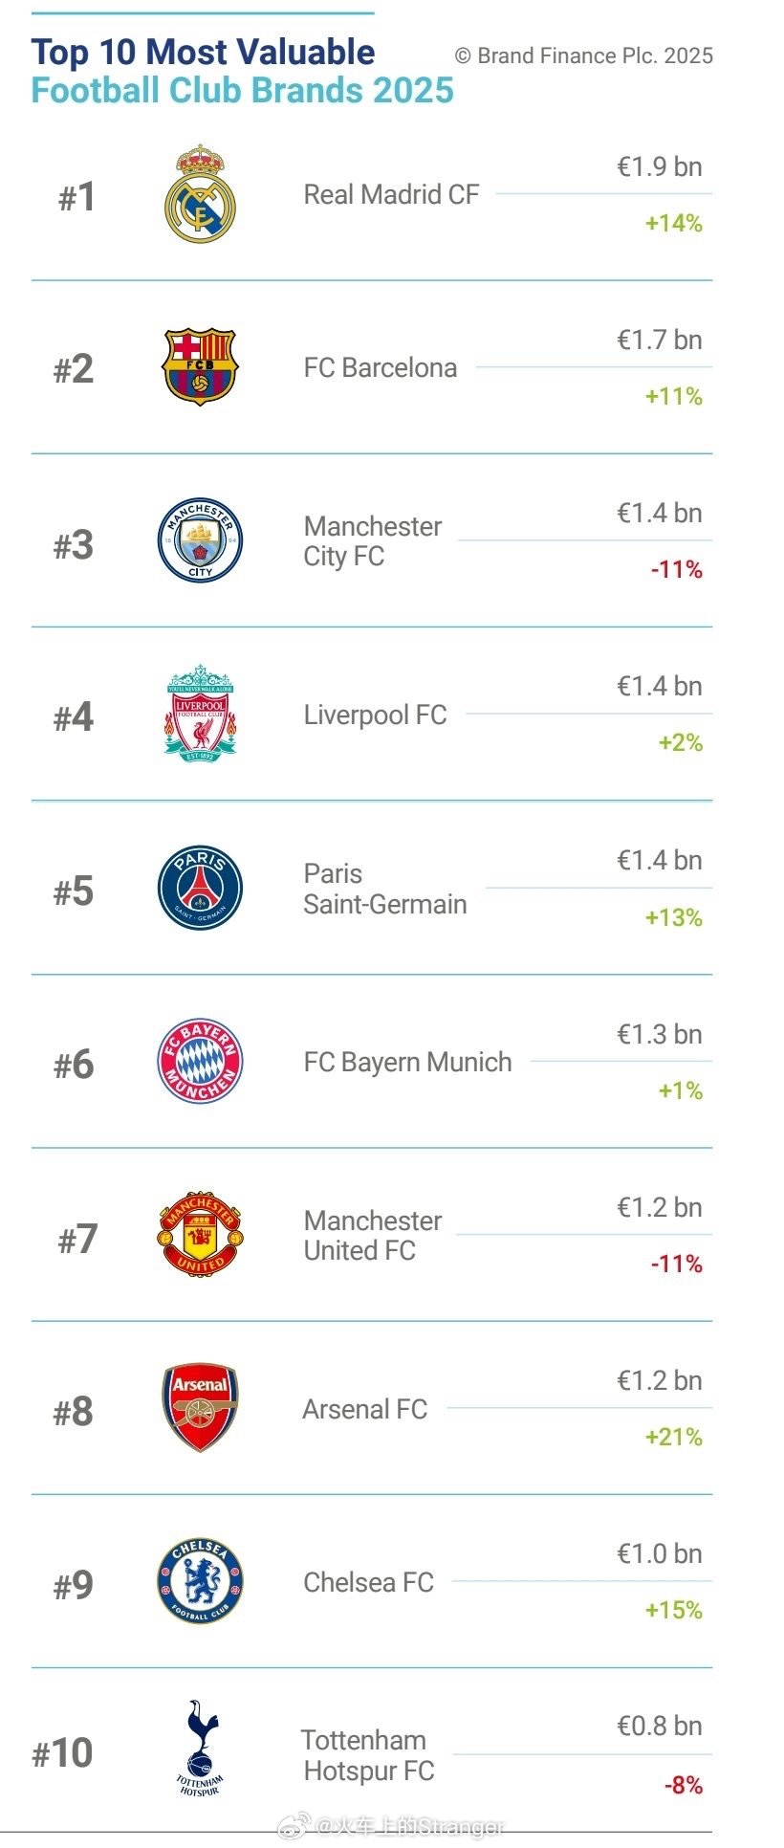Tap the Paris Saint-Germain logo

click(x=200, y=888)
